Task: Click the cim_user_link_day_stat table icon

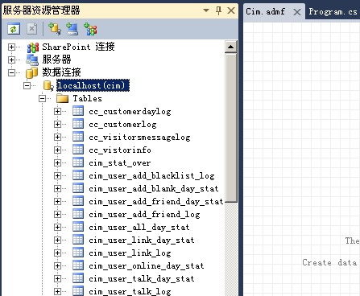Action: [78, 240]
